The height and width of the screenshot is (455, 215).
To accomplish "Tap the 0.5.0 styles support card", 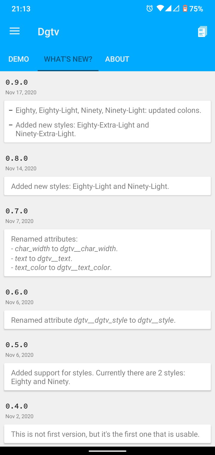I will [x=107, y=377].
